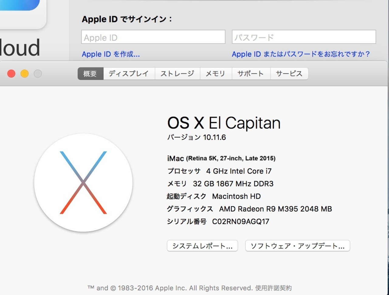Switch to the ディスプレイ tab
389x295 pixels.
(129, 74)
